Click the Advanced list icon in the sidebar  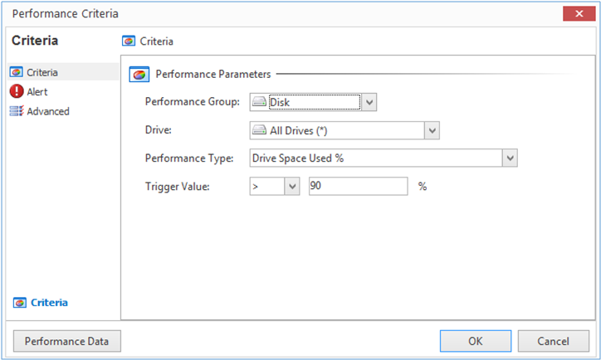17,111
